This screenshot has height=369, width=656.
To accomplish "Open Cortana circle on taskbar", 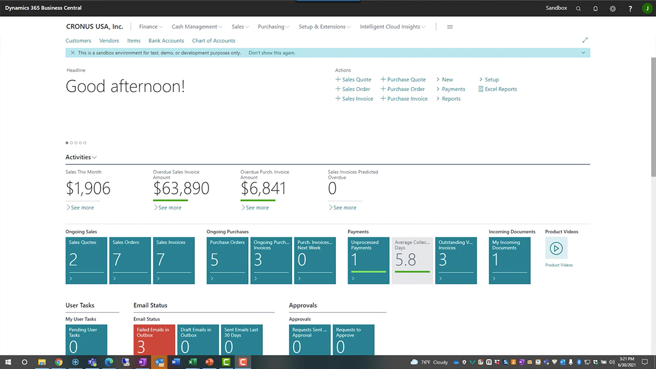I will tap(24, 362).
